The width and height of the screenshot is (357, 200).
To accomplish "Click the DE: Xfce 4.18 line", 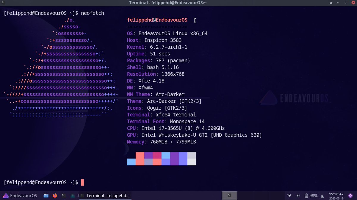I will pyautogui.click(x=145, y=81).
